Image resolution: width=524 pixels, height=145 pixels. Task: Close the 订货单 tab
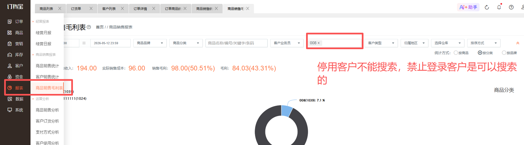point(91,9)
